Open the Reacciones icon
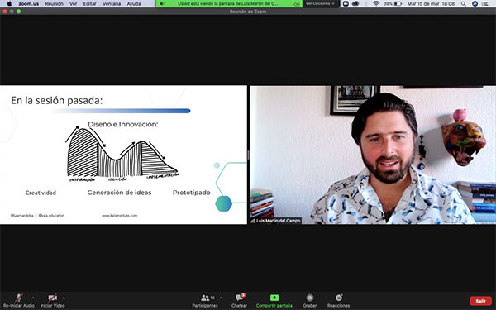This screenshot has width=496, height=310. pos(338,298)
